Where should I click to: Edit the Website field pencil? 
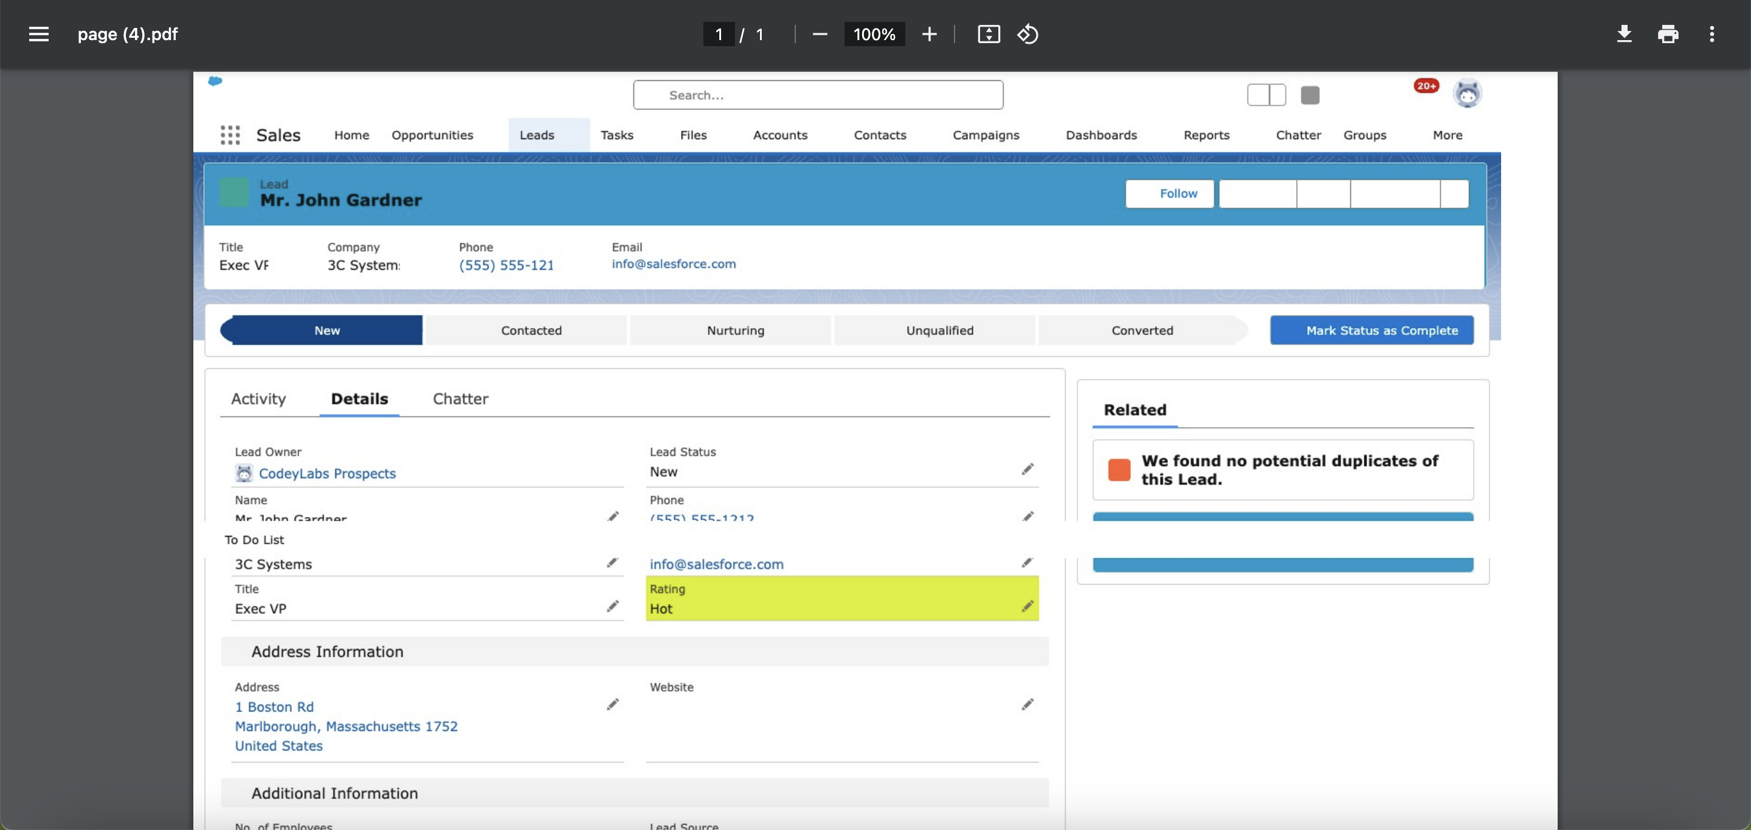click(x=1027, y=704)
